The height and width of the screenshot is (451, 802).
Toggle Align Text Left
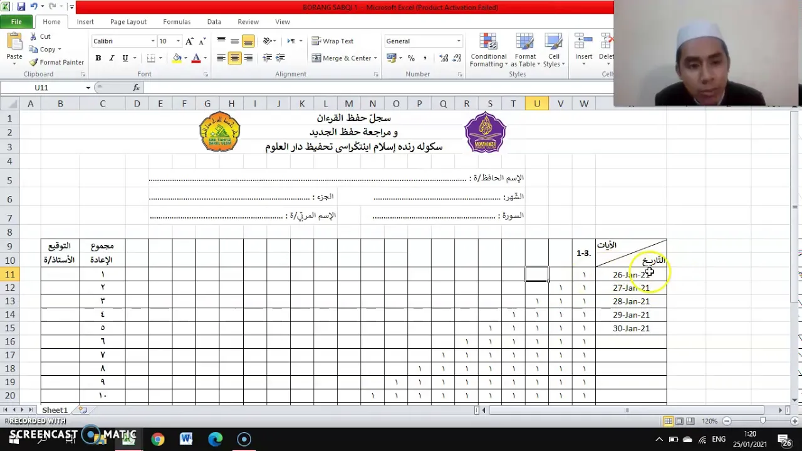point(221,58)
